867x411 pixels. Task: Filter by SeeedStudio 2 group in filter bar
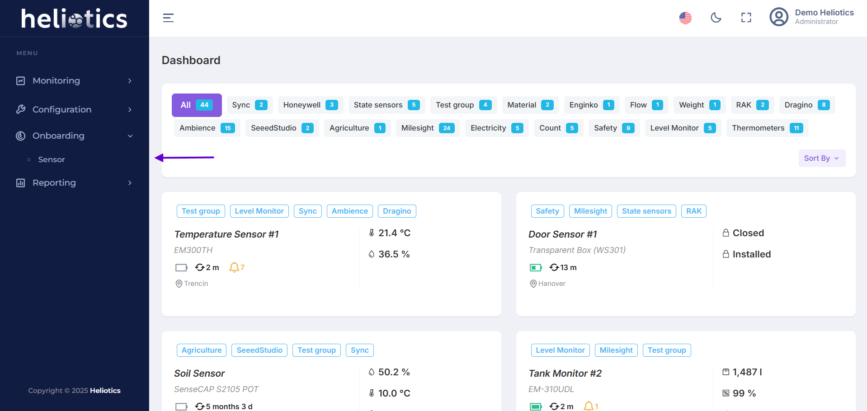point(282,128)
